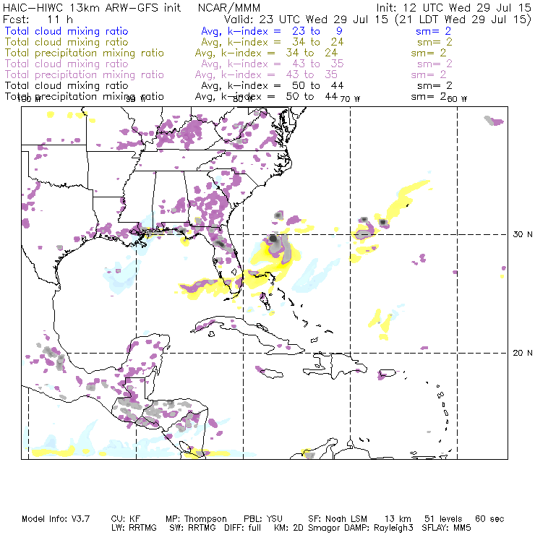
Task: Click the title HAIC-HIWC 13km ARW-GFS init
Action: click(x=92, y=7)
